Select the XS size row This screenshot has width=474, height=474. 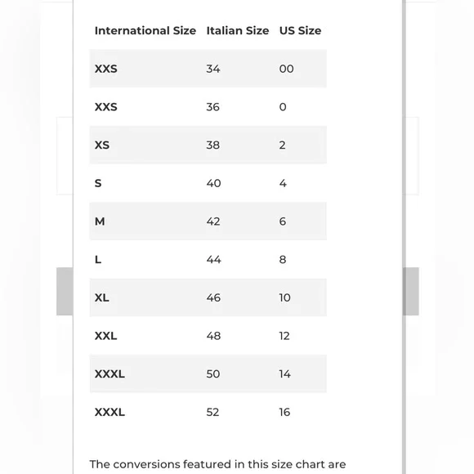208,145
